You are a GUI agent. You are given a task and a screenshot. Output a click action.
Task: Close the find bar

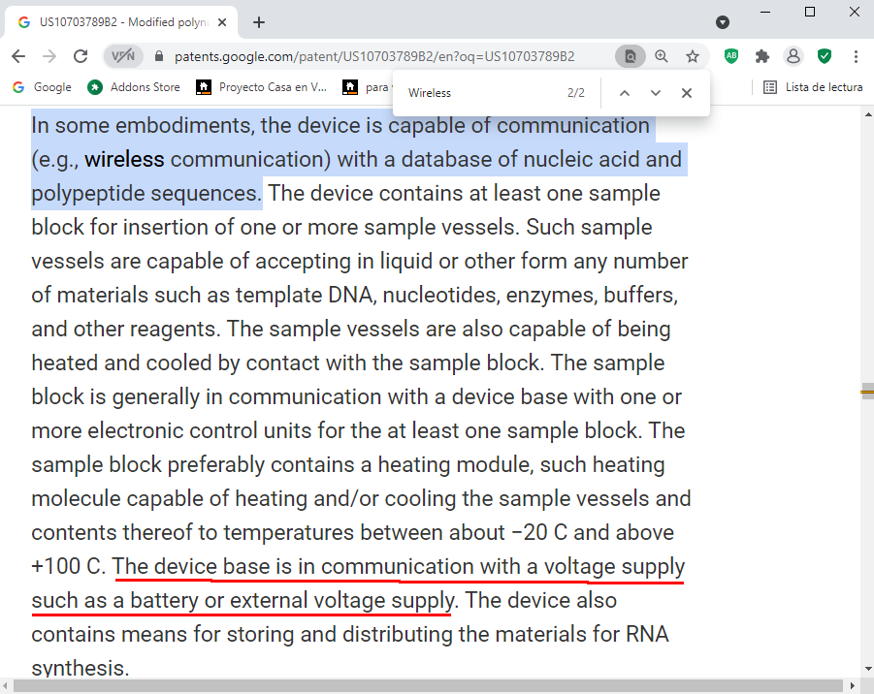tap(687, 93)
